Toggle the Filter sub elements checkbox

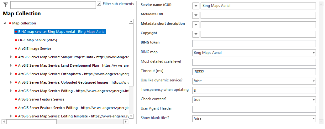pos(99,4)
